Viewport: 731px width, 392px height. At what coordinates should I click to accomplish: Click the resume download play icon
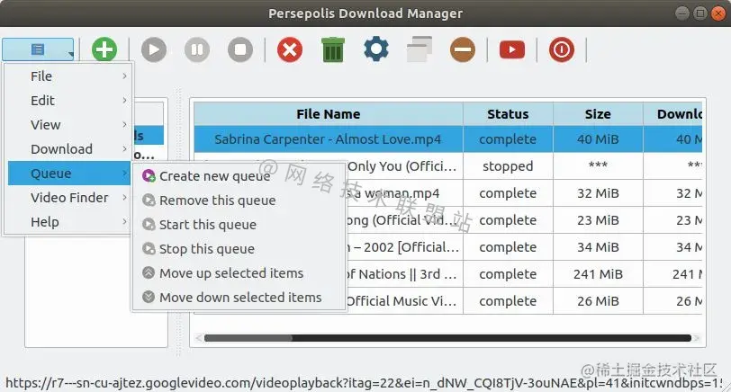tap(154, 49)
